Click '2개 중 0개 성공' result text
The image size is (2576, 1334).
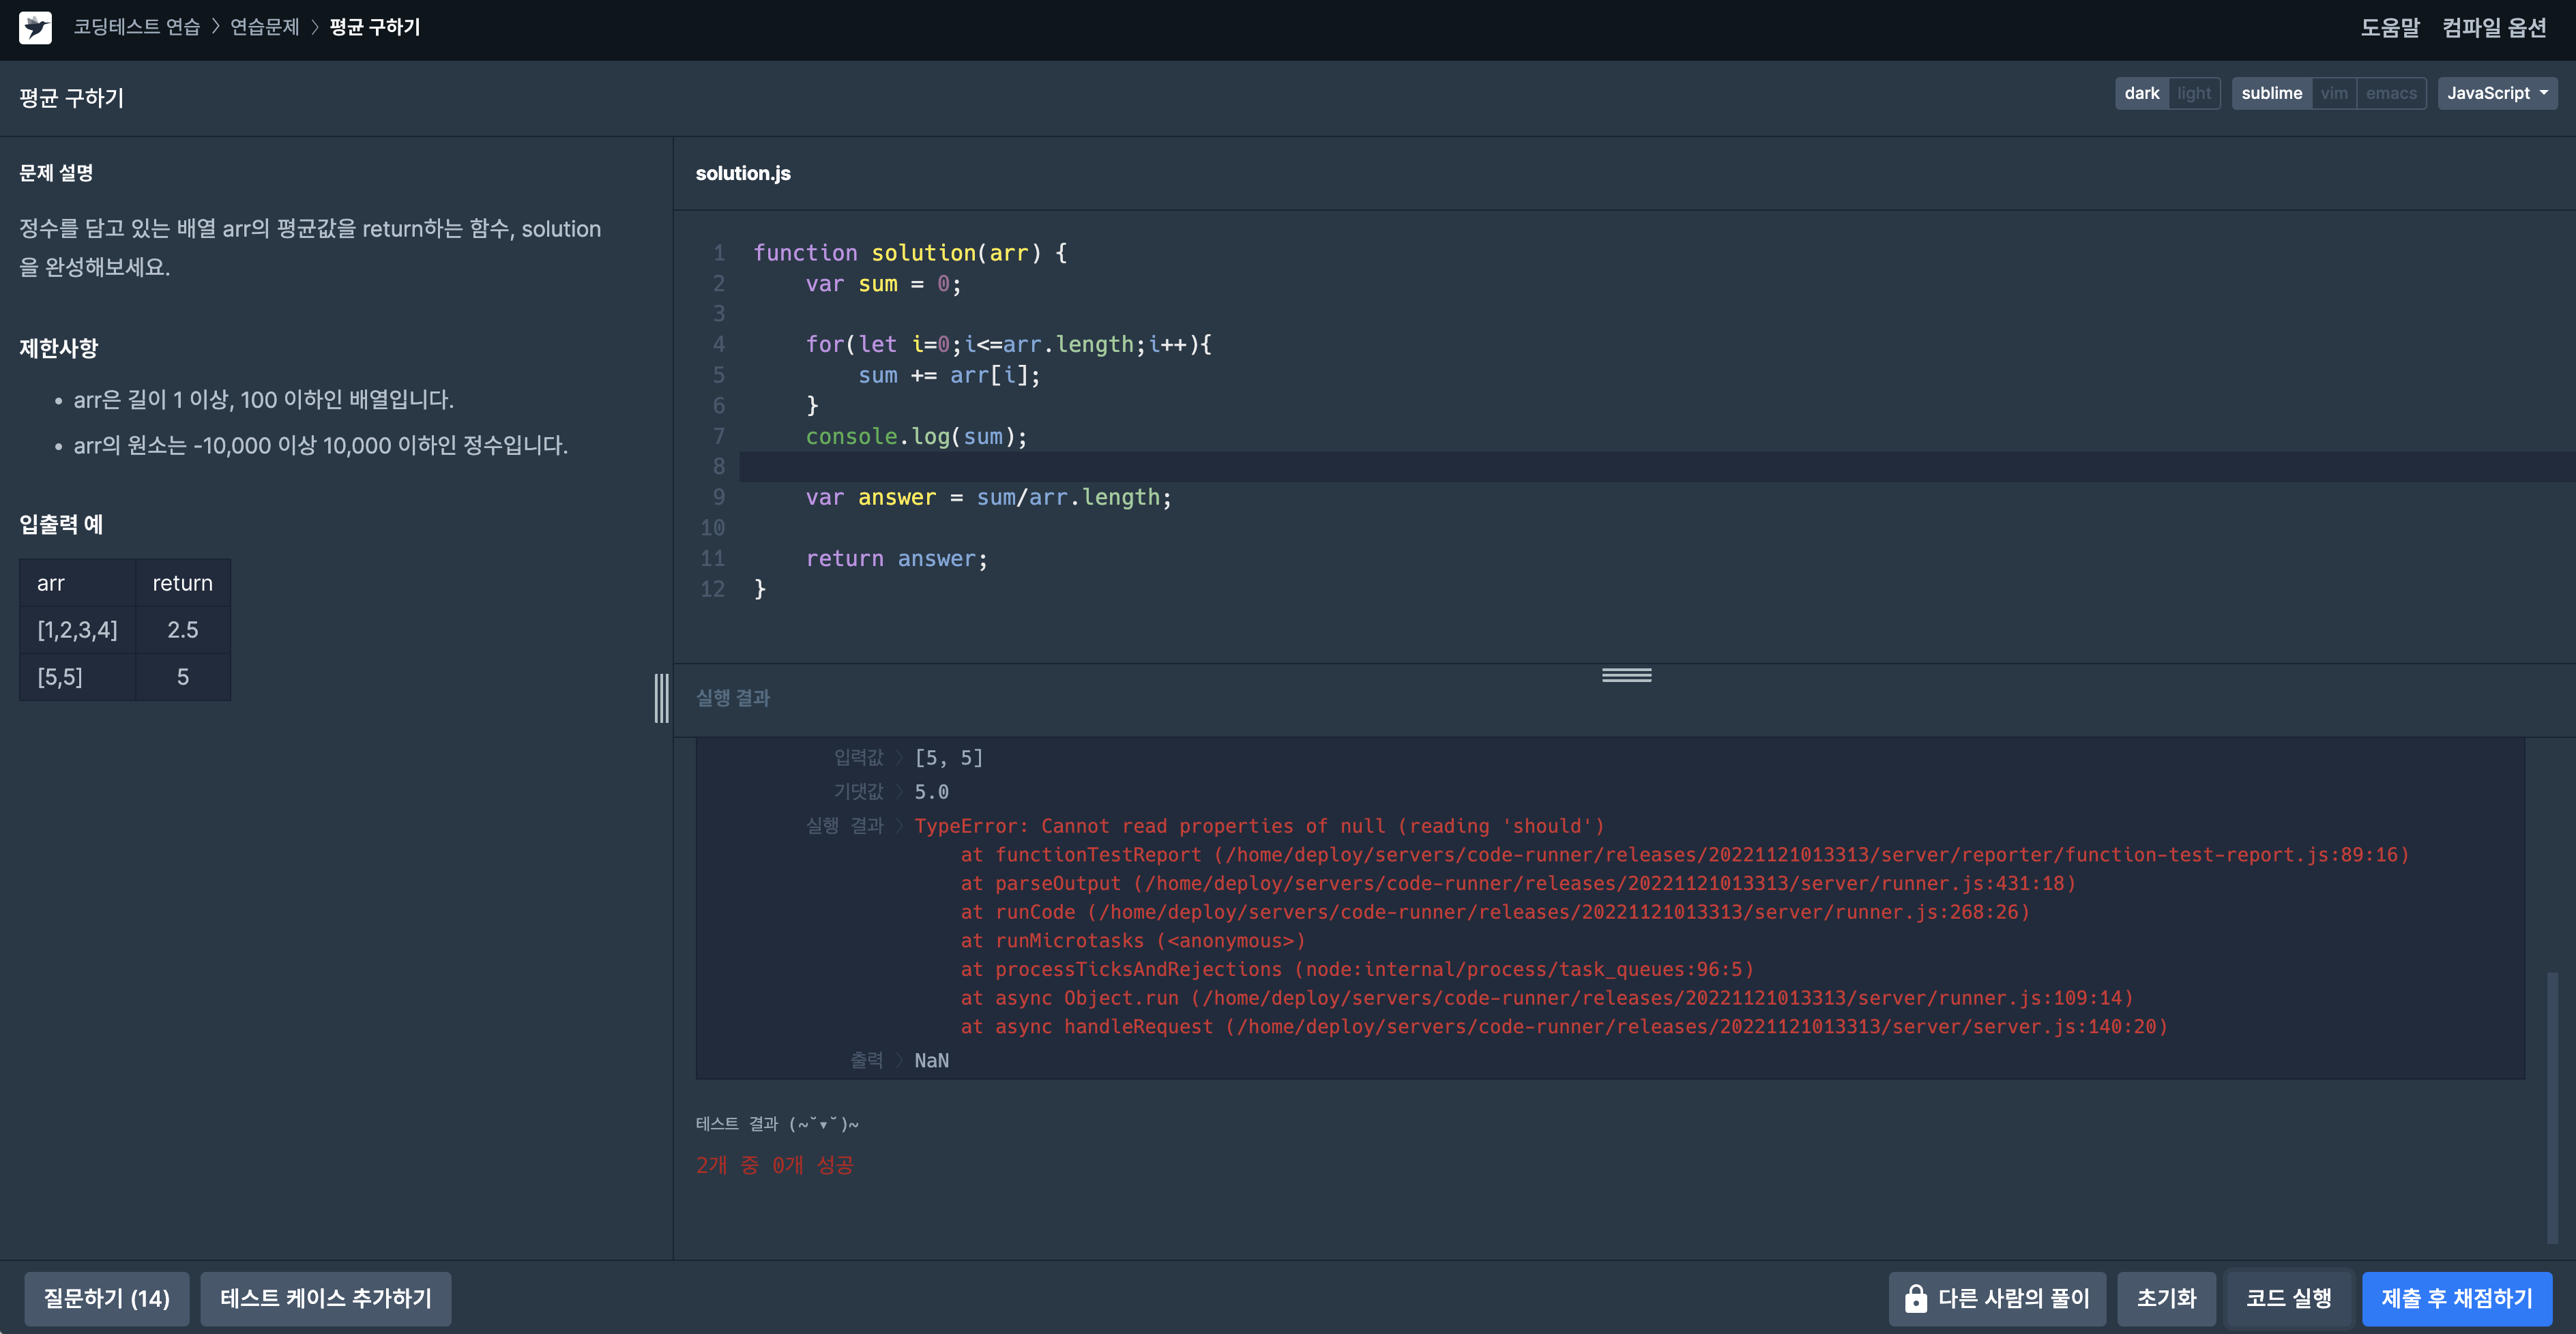[775, 1165]
